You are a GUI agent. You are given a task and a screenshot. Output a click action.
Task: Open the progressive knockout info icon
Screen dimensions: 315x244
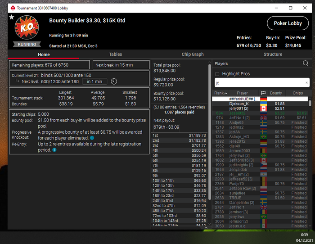tap(92, 138)
